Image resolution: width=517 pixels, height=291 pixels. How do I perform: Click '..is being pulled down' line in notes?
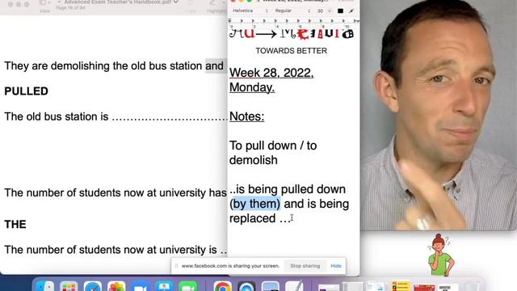[x=288, y=189]
